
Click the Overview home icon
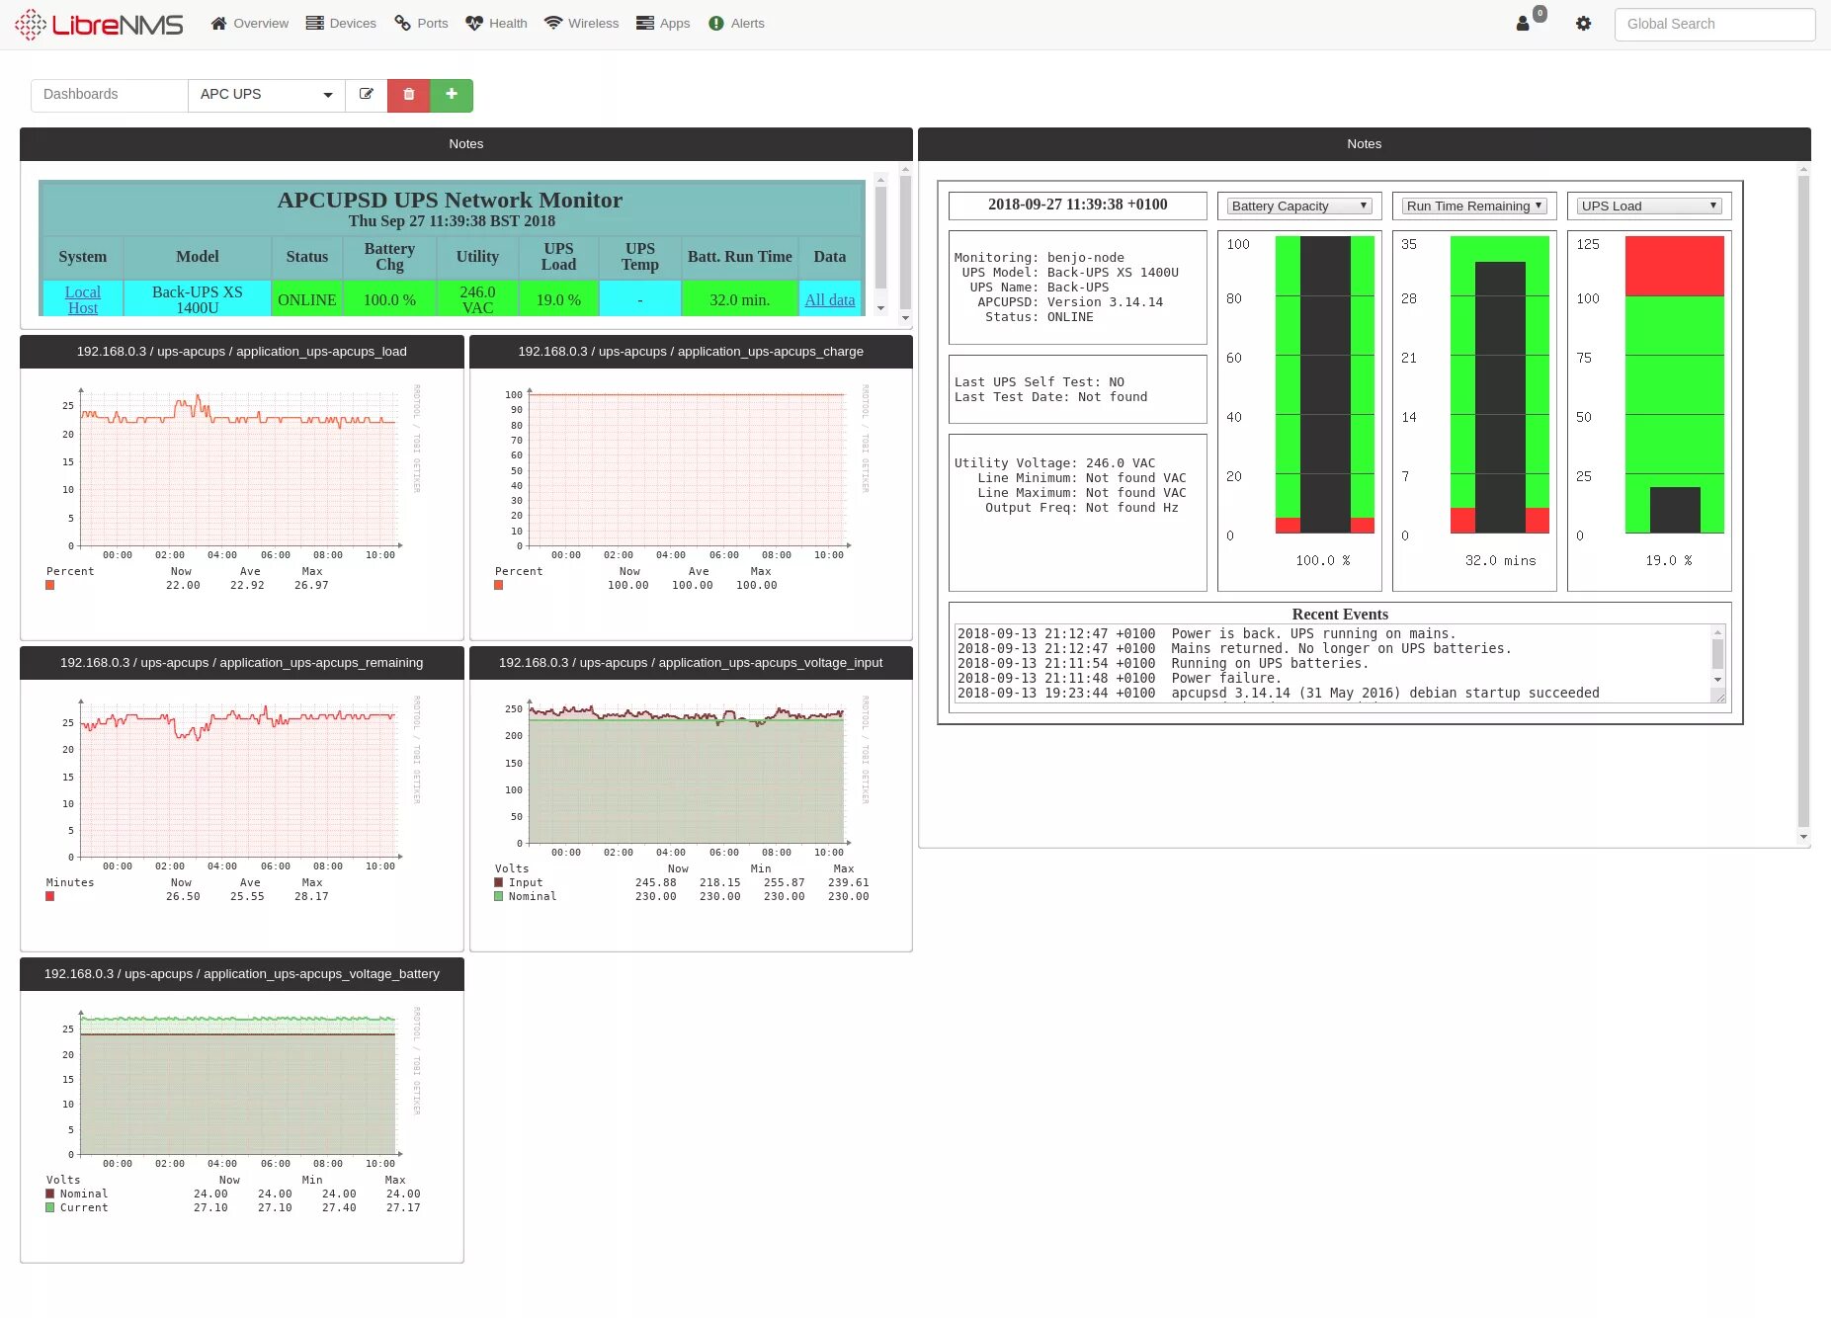pos(219,24)
